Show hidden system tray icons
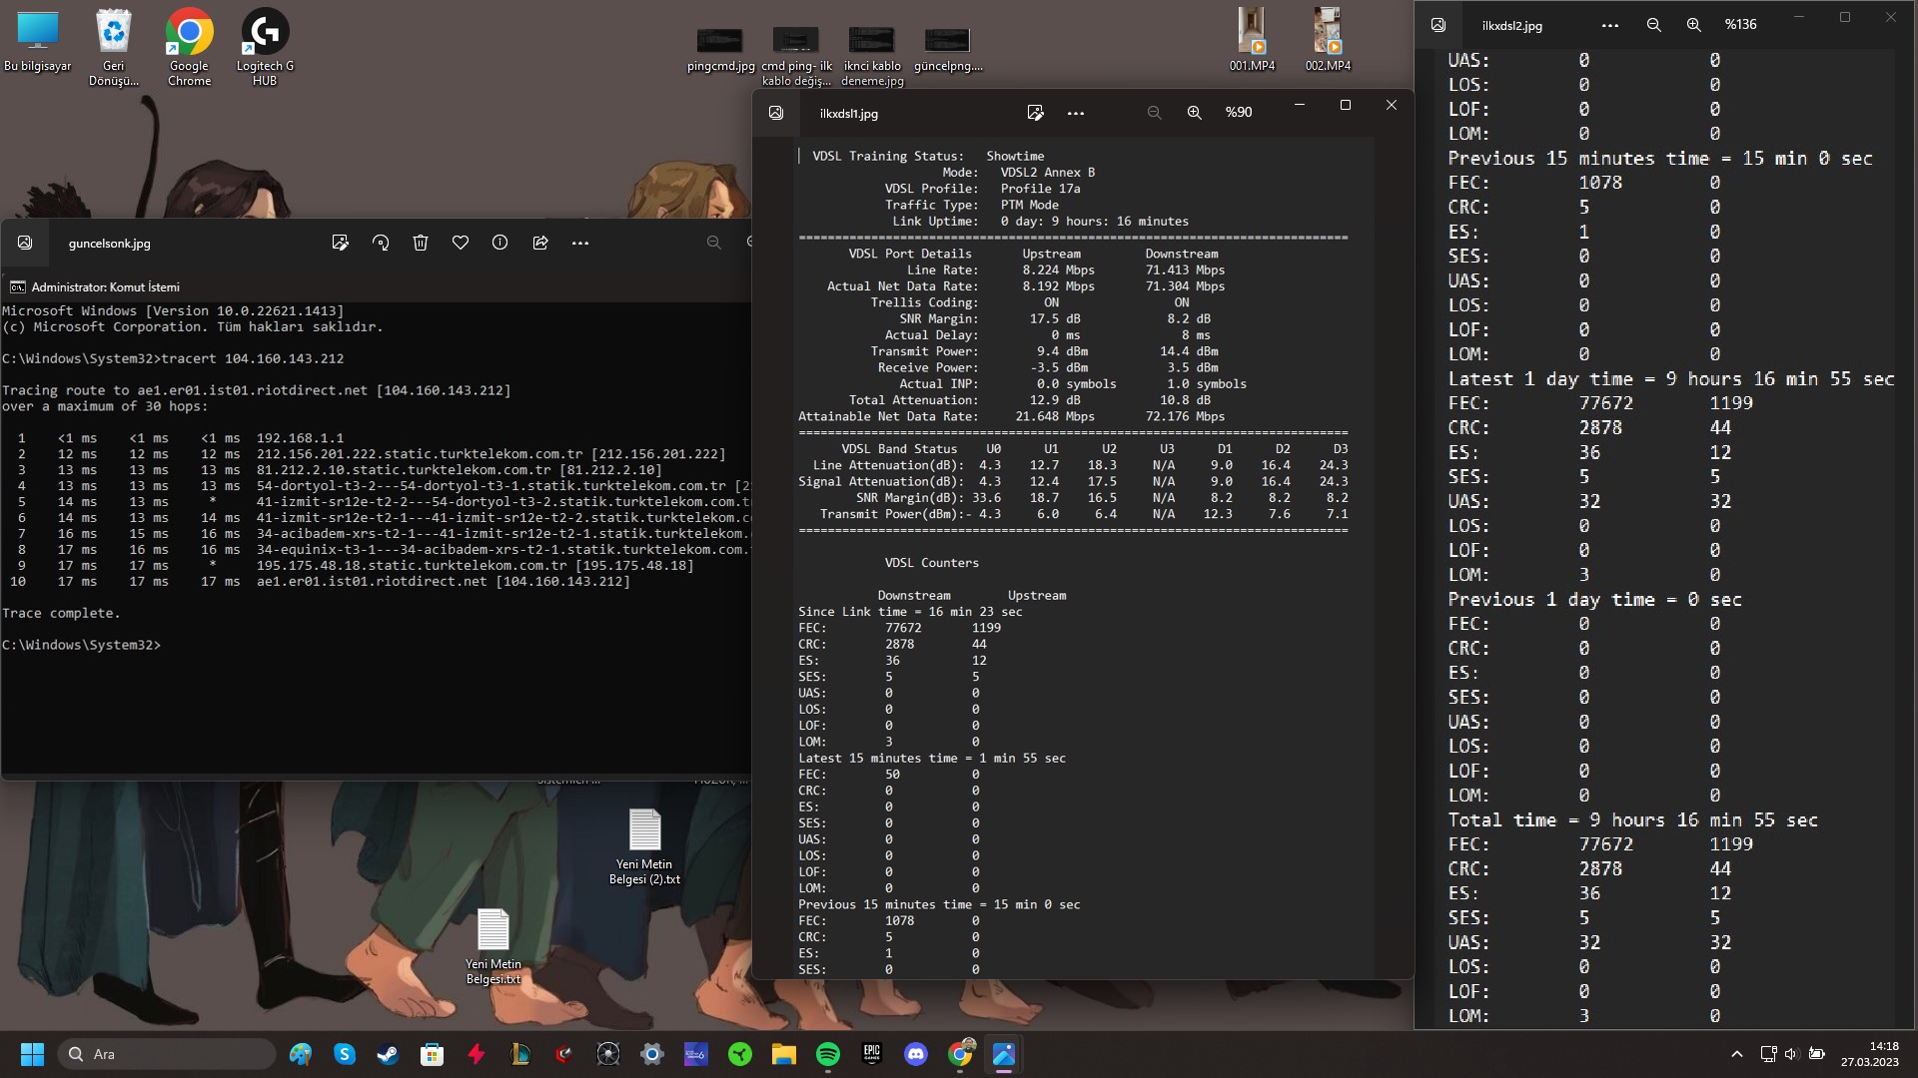Image resolution: width=1918 pixels, height=1078 pixels. pyautogui.click(x=1737, y=1054)
